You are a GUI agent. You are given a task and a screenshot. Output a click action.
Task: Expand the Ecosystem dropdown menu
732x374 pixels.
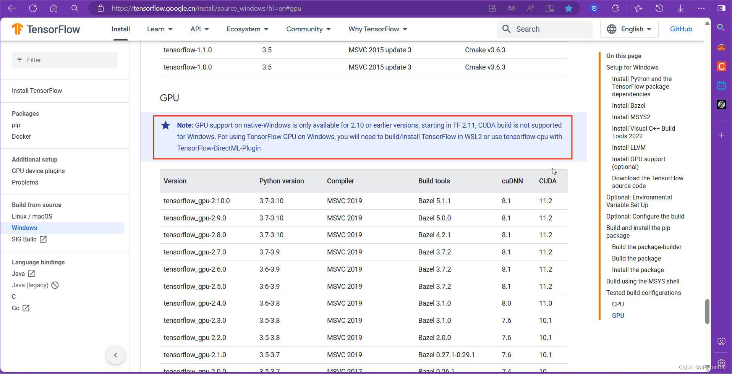click(x=248, y=29)
